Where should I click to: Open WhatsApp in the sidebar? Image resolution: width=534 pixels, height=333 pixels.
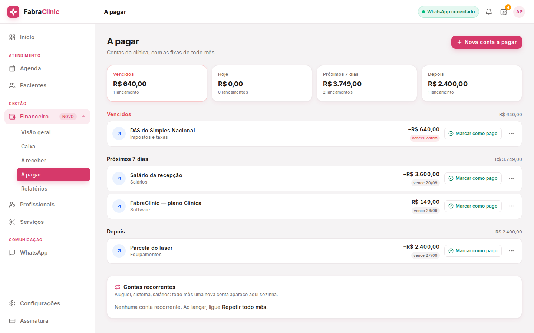click(47, 253)
